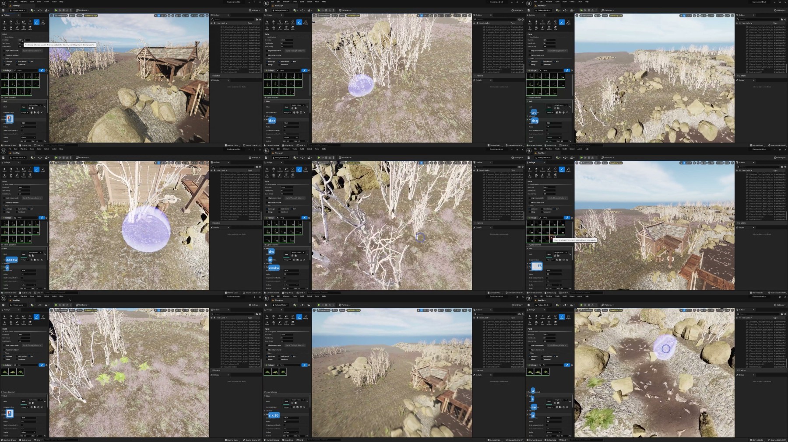Viewport: 788px width, 442px height.
Task: Open Foliage Mode dropdown in middle-right editor
Action: pyautogui.click(x=542, y=157)
